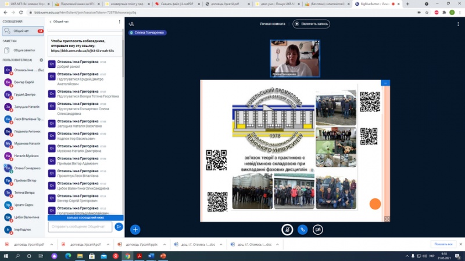Image resolution: width=465 pixels, height=261 pixels.
Task: Collapse the Общий чат panel using back arrow
Action: point(51,22)
